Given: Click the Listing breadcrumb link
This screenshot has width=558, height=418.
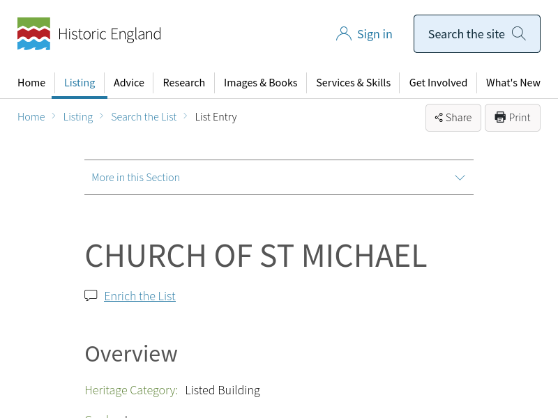Looking at the screenshot, I should (x=78, y=117).
